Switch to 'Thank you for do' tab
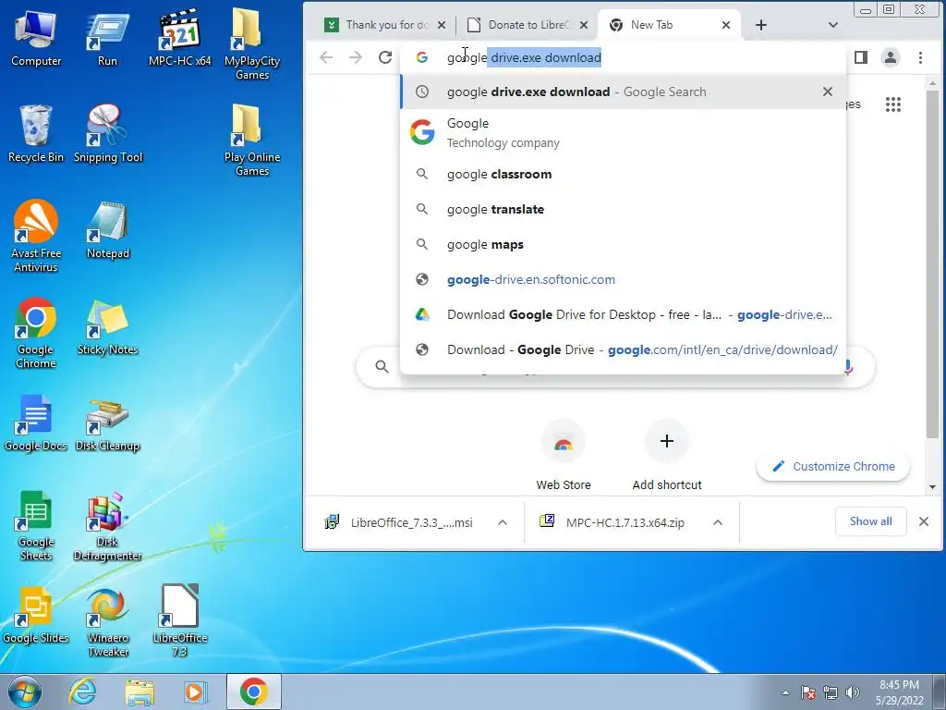This screenshot has height=710, width=946. pos(386,25)
